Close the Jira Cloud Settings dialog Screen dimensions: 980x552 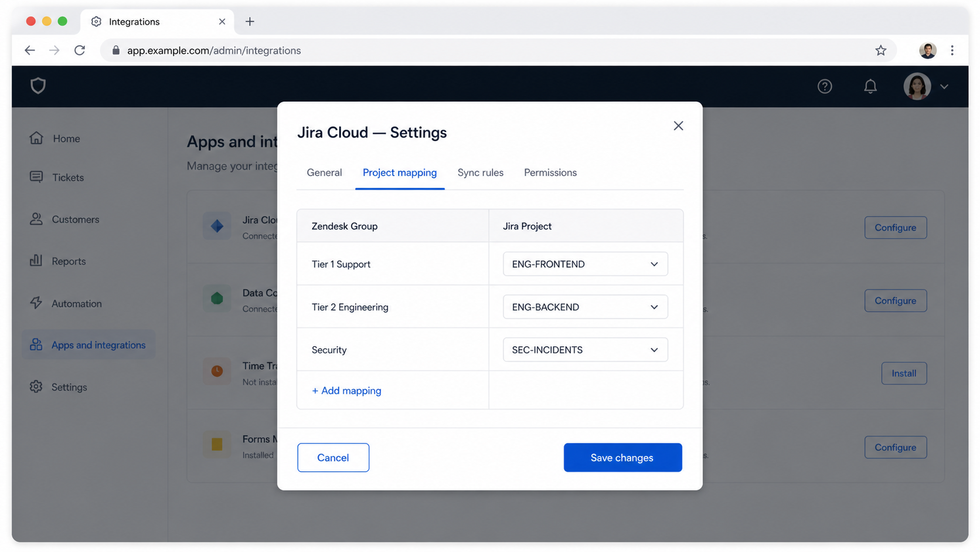click(x=678, y=126)
